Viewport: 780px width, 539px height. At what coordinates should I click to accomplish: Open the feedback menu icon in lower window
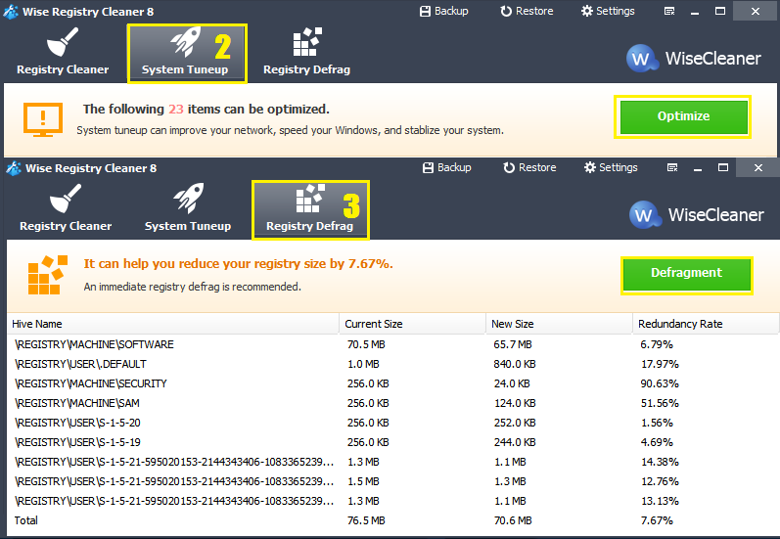pos(672,168)
